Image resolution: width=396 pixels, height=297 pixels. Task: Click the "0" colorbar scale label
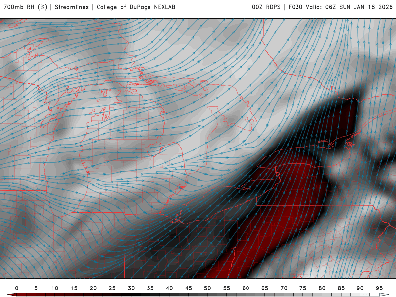pos(17,288)
